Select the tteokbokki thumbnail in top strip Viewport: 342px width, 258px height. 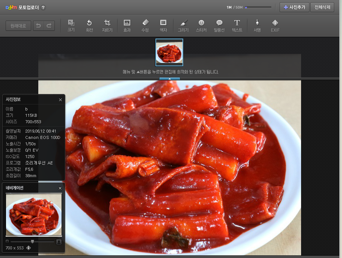(169, 52)
